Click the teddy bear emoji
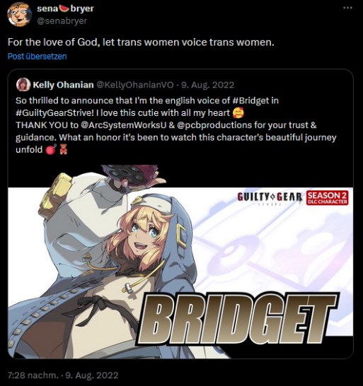Screen dimensions: 363x386 pos(64,149)
